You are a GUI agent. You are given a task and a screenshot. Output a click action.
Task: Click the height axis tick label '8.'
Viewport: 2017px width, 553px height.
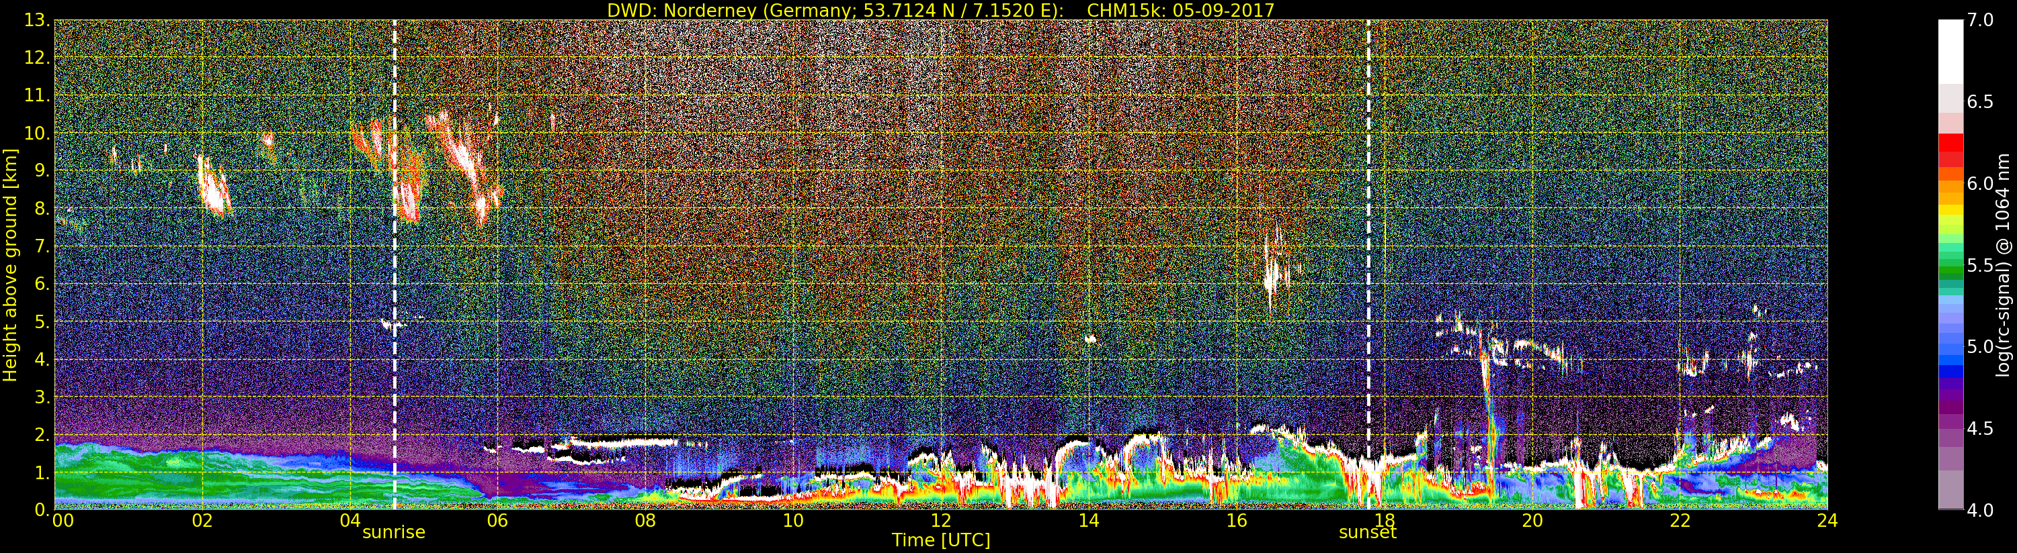[x=42, y=209]
